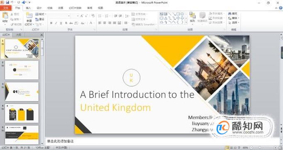Toggle Italic formatting in font group
This screenshot has width=283, height=150.
(56, 23)
